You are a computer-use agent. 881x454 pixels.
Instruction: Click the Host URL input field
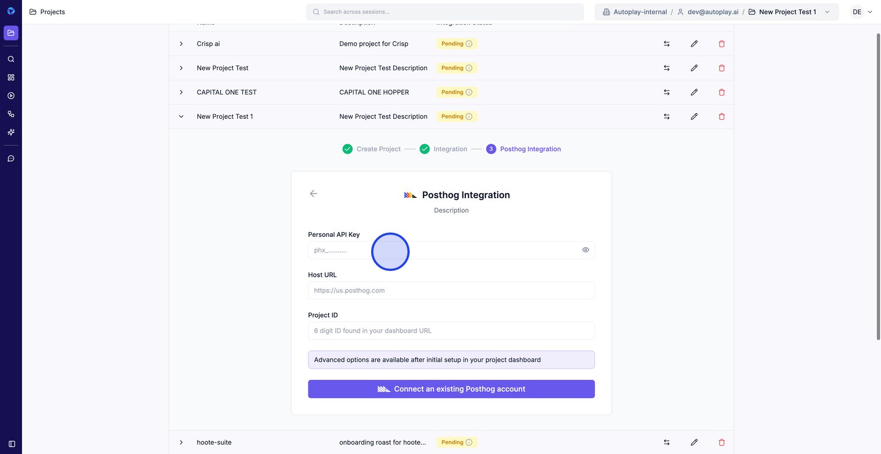click(451, 290)
